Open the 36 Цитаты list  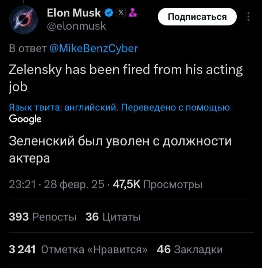click(x=113, y=217)
